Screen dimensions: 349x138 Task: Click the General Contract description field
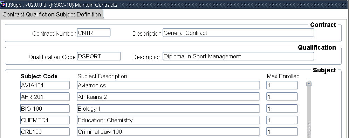tap(238, 33)
